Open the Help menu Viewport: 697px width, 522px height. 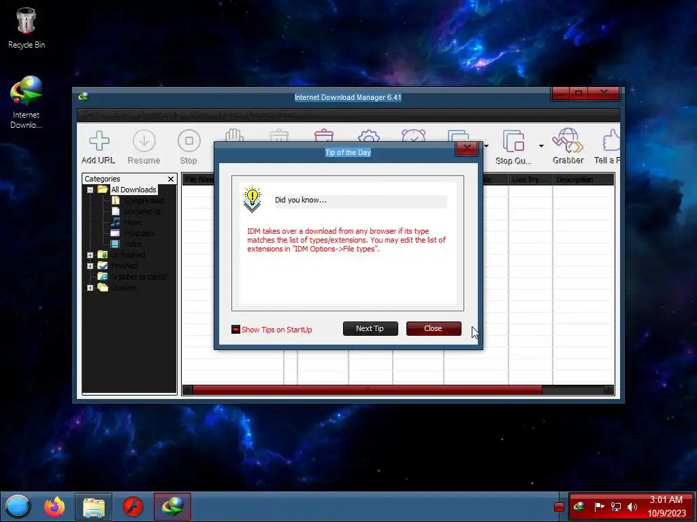[228, 115]
